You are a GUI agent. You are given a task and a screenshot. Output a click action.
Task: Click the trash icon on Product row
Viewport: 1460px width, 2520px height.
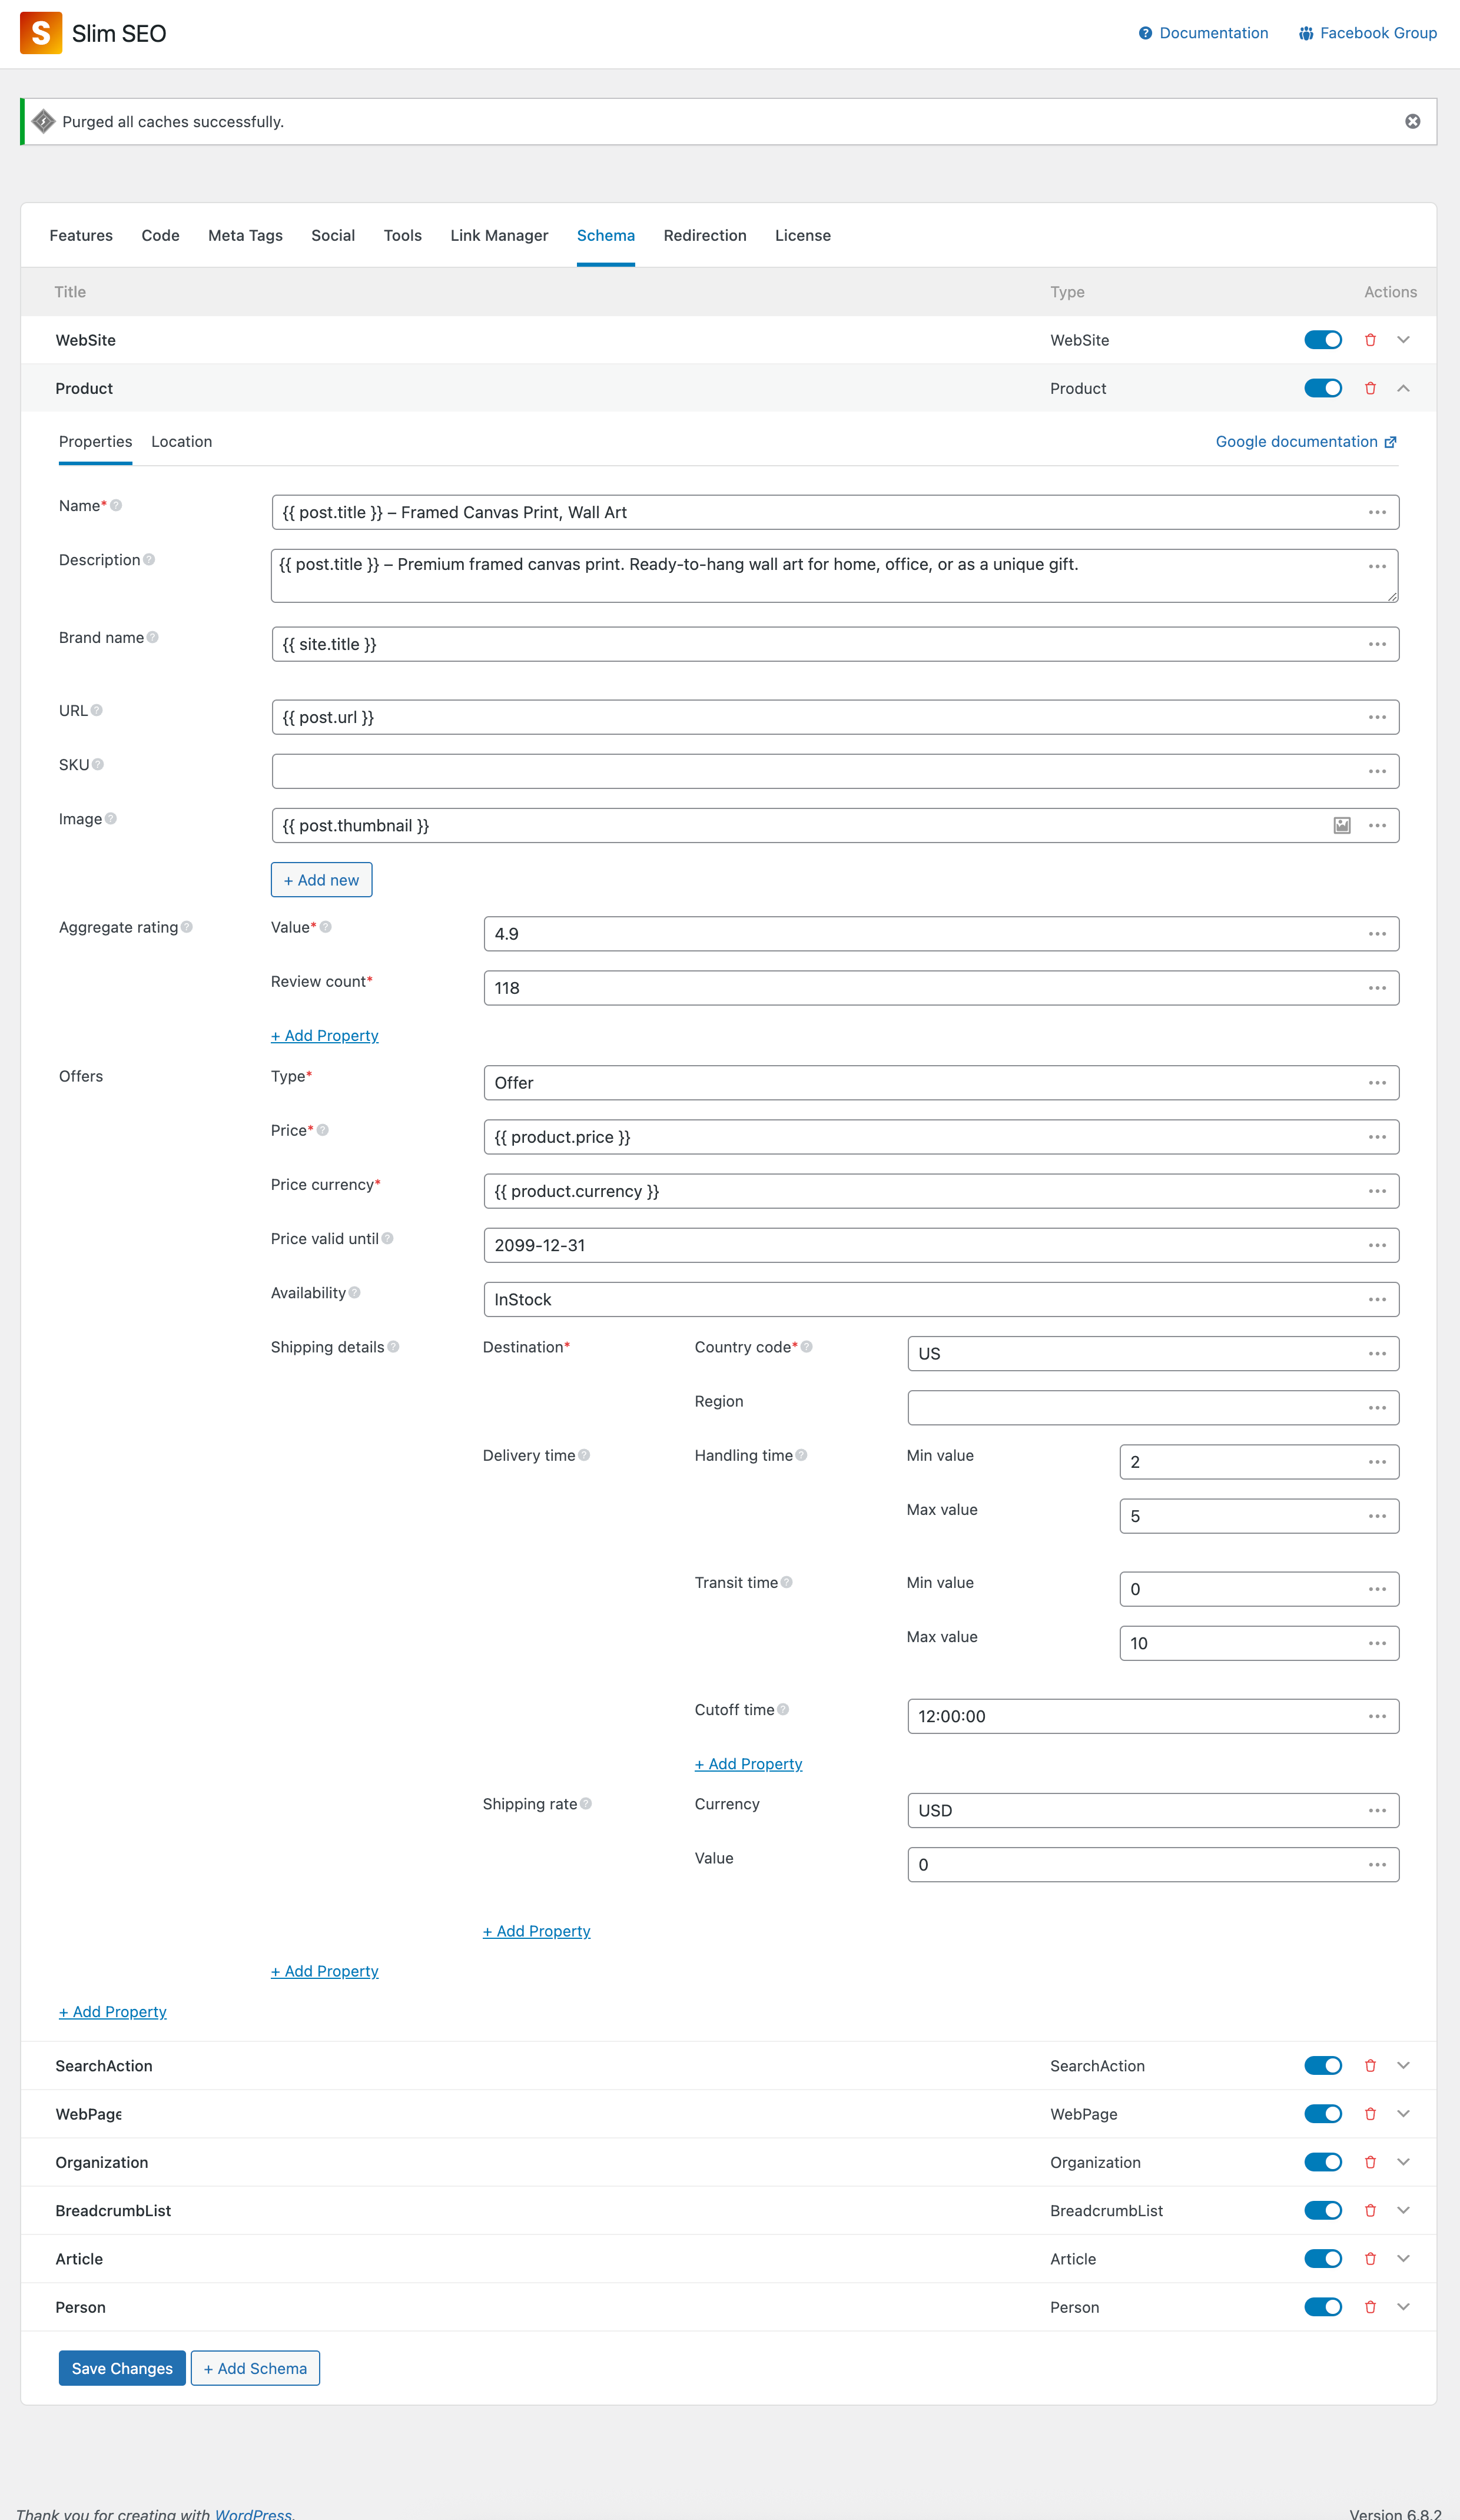point(1370,388)
